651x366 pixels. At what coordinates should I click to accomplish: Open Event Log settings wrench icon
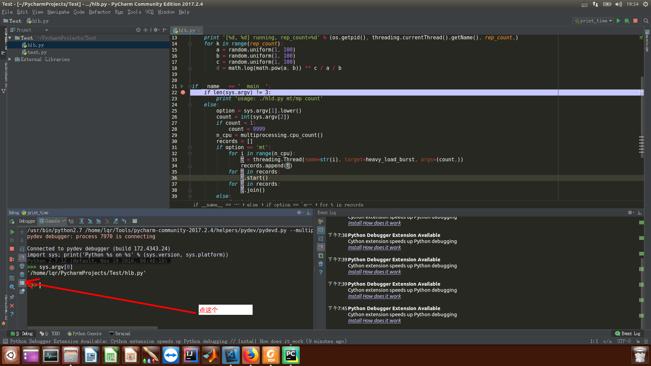[321, 222]
